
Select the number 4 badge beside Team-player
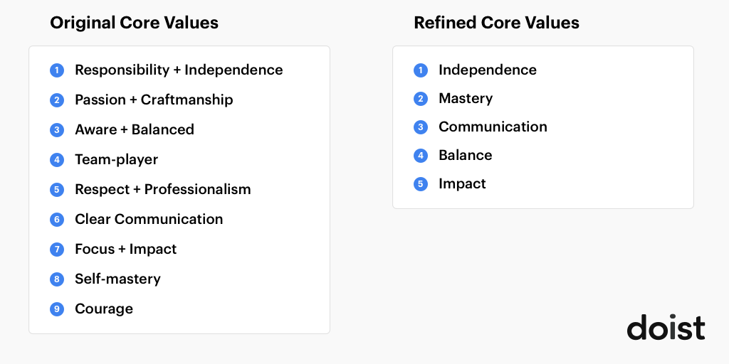(x=57, y=160)
